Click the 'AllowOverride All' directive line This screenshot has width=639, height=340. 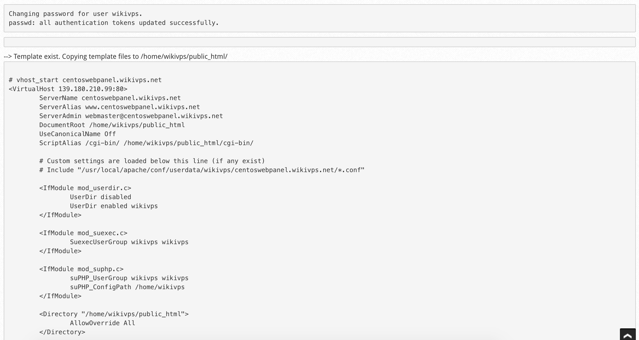click(x=103, y=323)
